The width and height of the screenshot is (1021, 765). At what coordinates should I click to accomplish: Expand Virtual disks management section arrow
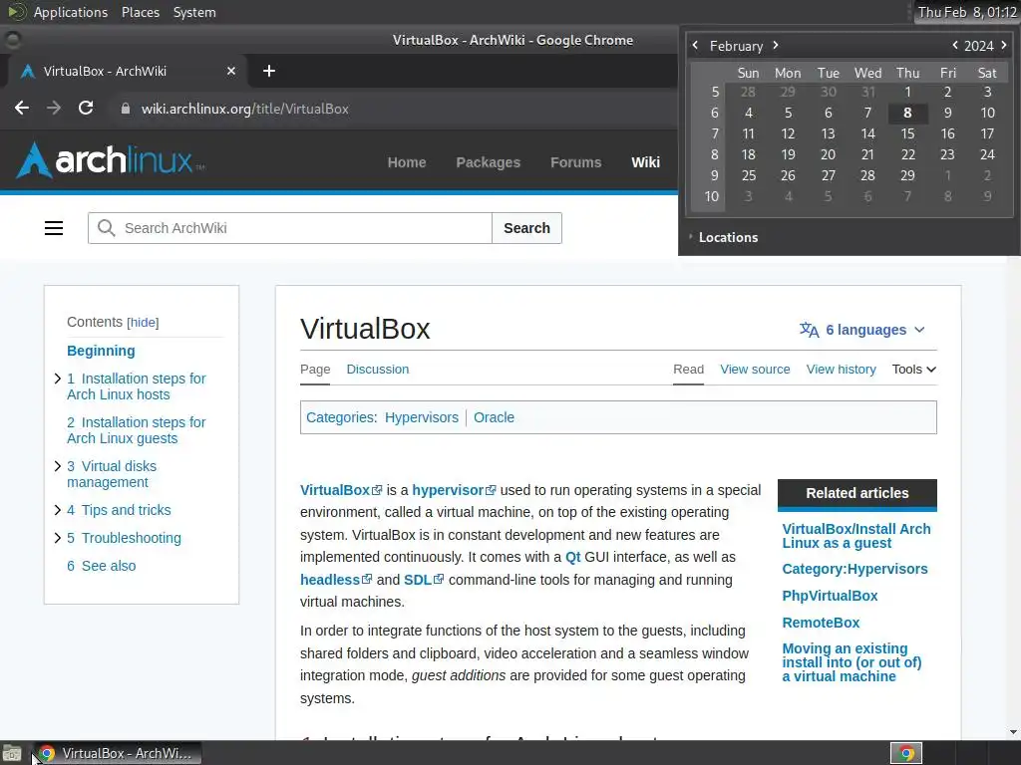[x=57, y=466]
